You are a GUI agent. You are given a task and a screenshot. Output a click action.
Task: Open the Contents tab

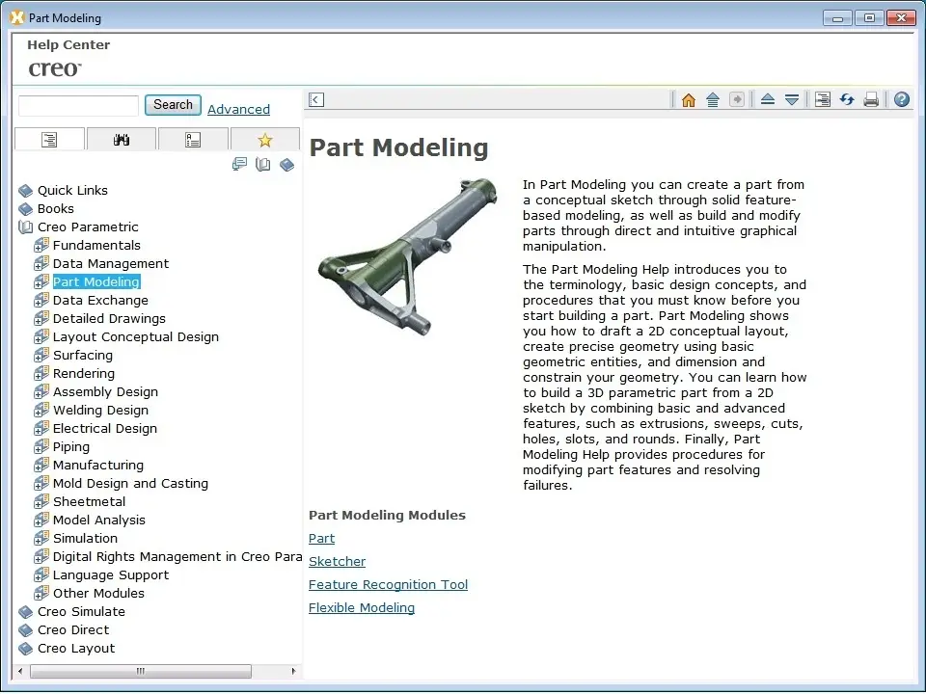coord(49,140)
